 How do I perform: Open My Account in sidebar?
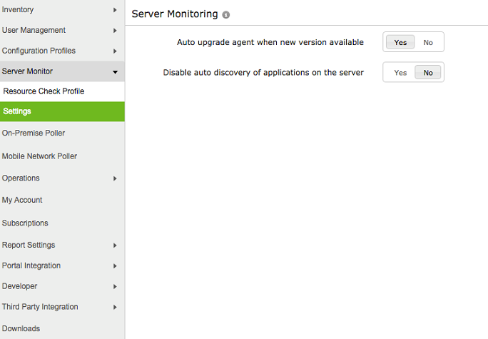click(x=22, y=200)
